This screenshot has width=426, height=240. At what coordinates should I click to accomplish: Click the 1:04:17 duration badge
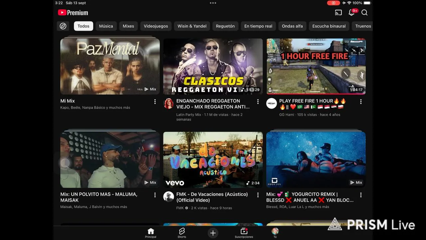pos(356,90)
